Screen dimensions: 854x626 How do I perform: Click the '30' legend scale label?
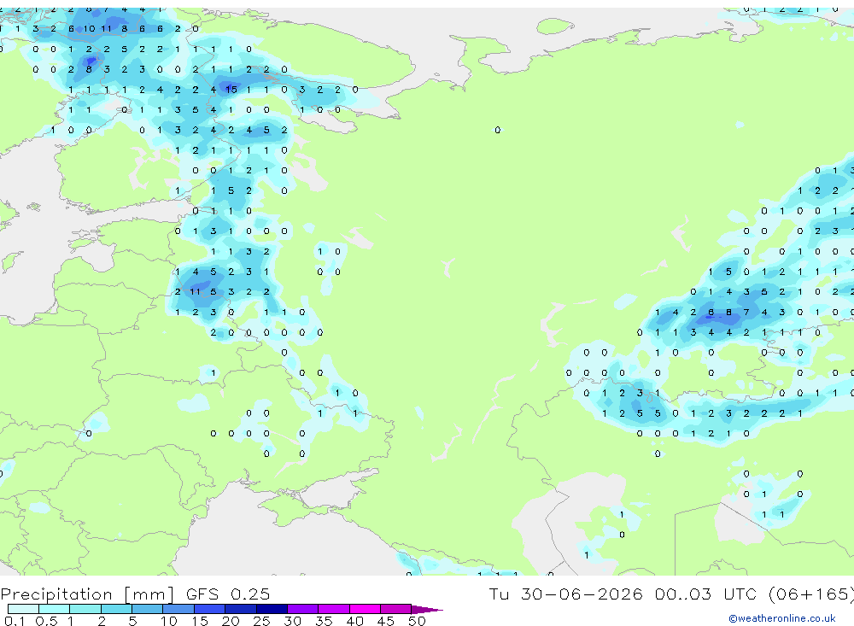[x=292, y=621]
